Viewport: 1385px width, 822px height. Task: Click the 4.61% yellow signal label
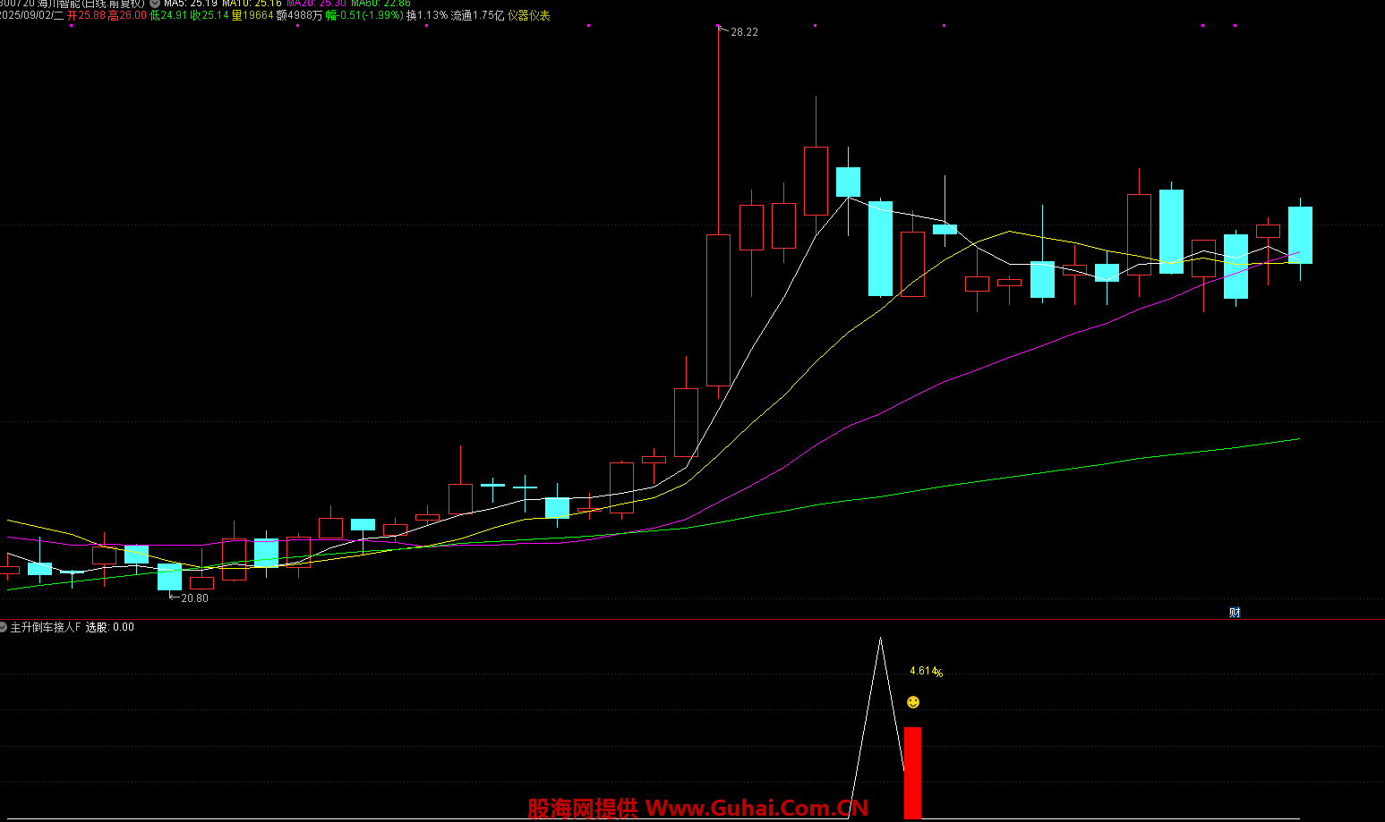pyautogui.click(x=926, y=672)
